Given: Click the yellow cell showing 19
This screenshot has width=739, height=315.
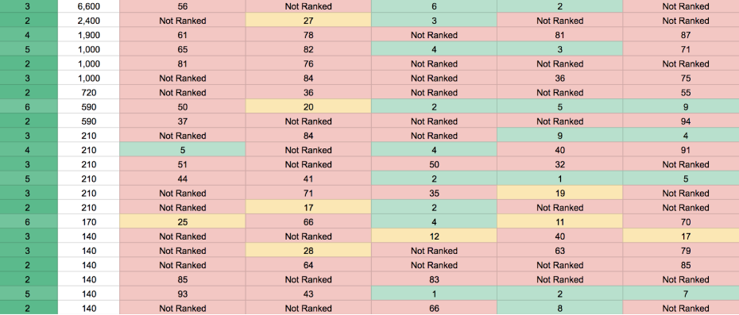Looking at the screenshot, I should tap(559, 193).
